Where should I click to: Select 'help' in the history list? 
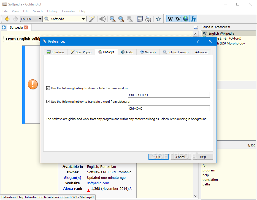[x=205, y=175]
